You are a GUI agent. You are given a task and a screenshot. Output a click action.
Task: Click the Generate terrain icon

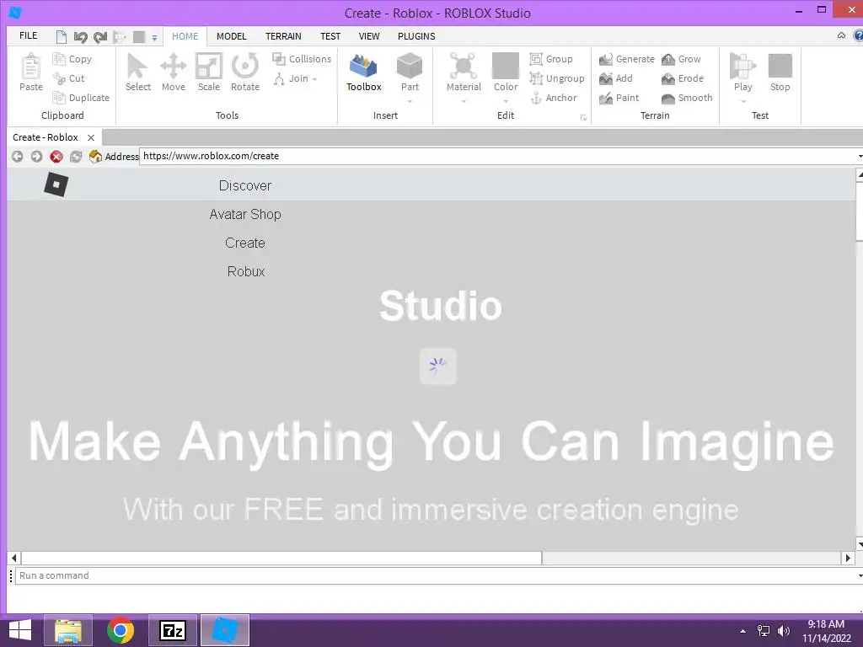[606, 59]
